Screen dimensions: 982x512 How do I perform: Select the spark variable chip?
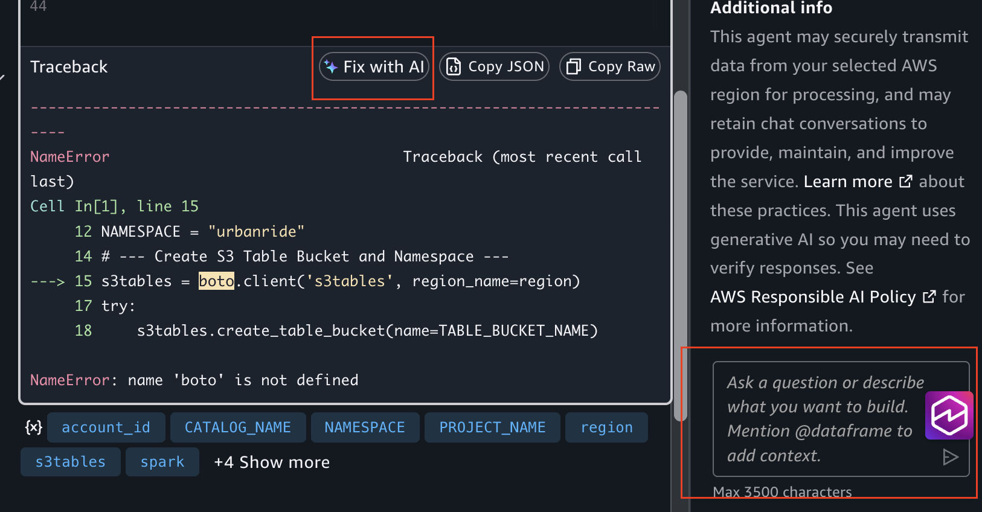[x=162, y=462]
